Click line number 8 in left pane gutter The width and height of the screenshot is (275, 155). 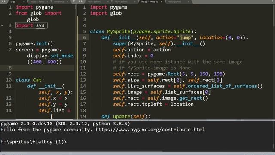10,68
